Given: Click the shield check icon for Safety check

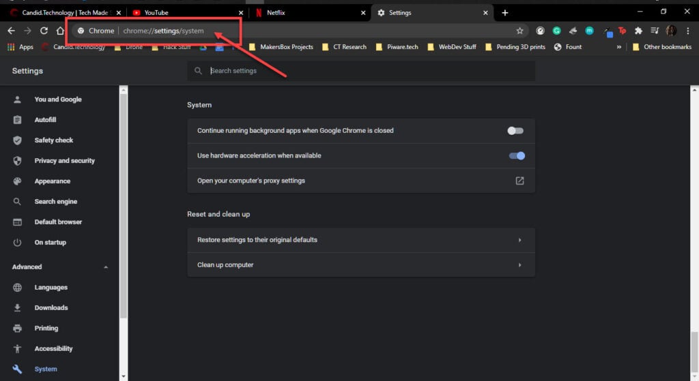Looking at the screenshot, I should click(17, 140).
